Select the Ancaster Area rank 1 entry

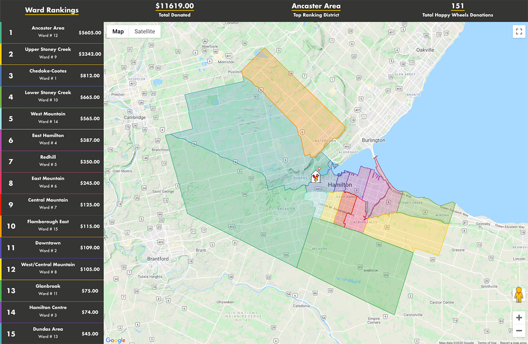[53, 32]
